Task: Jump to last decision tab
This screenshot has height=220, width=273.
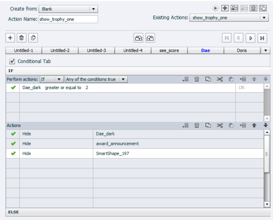Action: pyautogui.click(x=262, y=38)
